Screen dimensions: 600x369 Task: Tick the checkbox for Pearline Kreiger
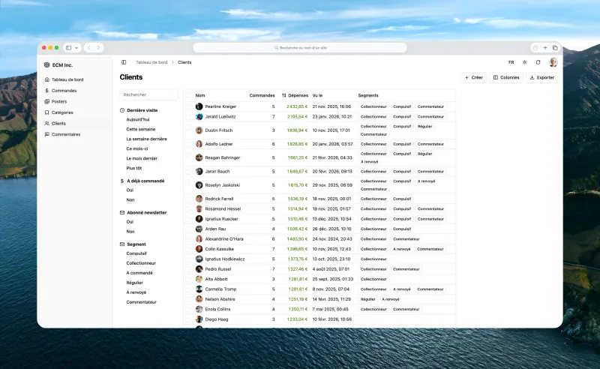pyautogui.click(x=188, y=106)
